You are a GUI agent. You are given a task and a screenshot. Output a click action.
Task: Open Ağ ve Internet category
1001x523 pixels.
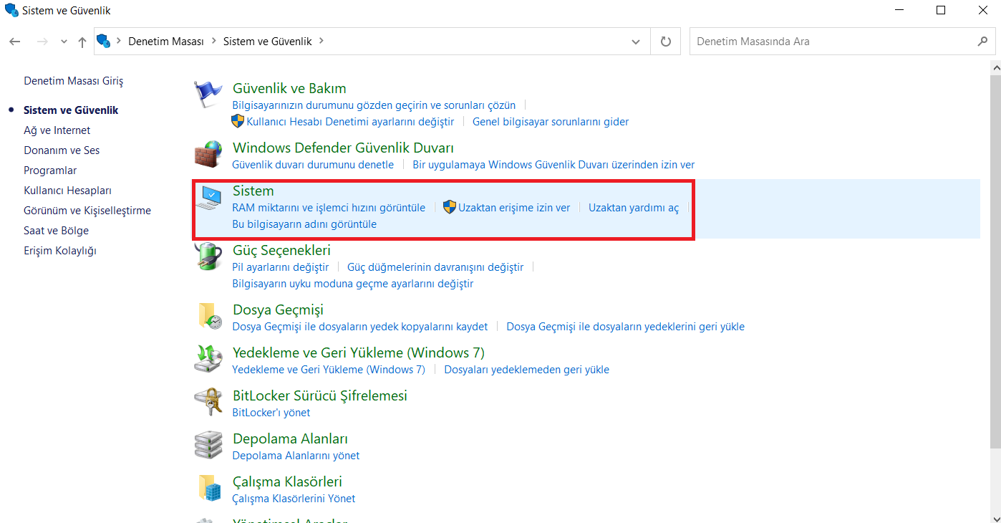(57, 130)
